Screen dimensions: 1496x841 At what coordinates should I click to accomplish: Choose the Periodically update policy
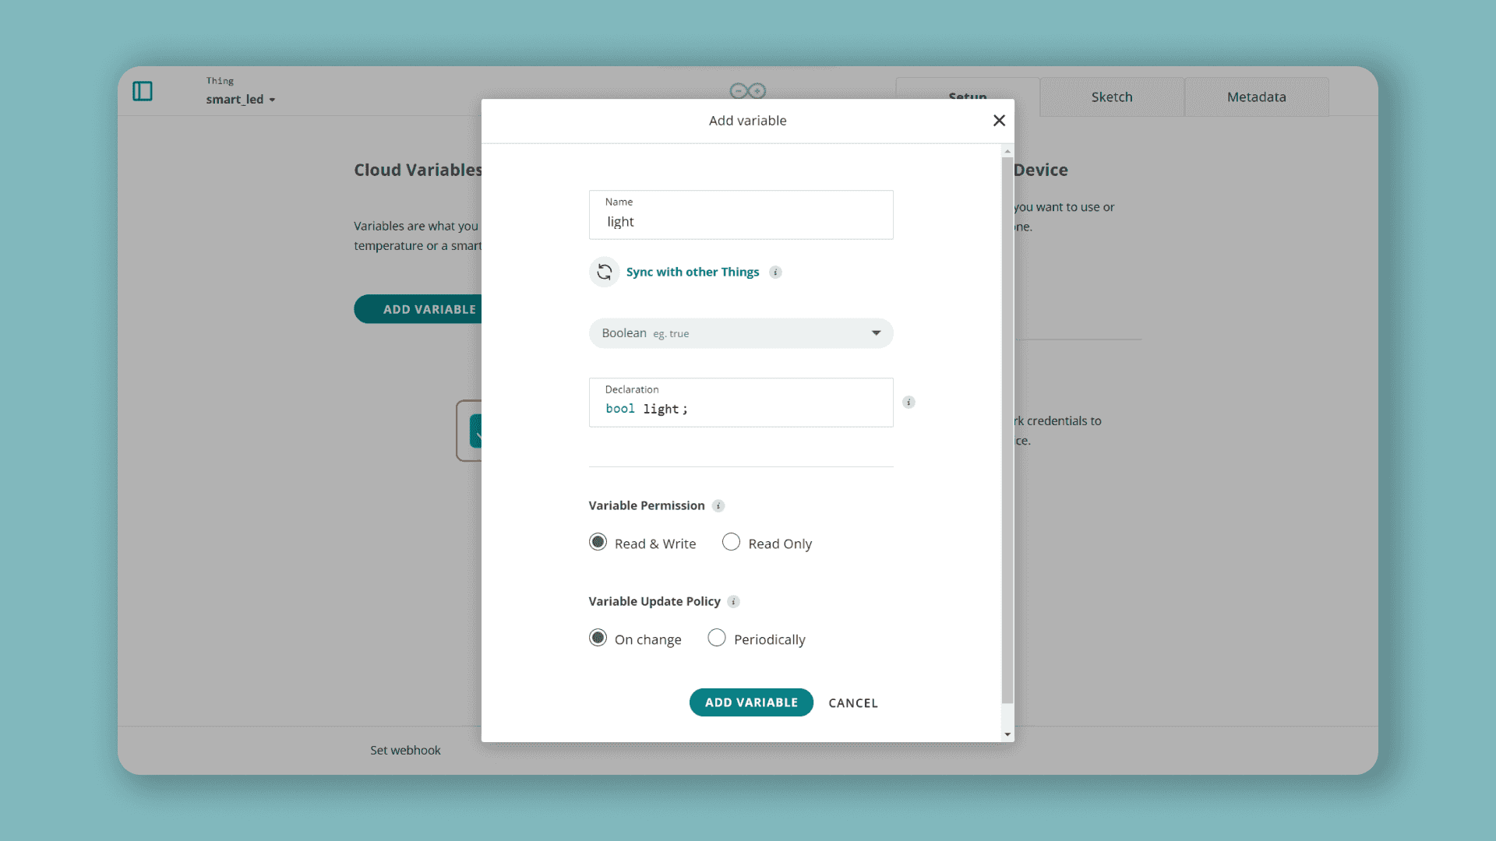717,638
